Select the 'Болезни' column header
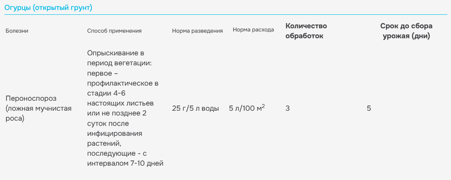Viewport: 451px width, 180px height. [17, 31]
